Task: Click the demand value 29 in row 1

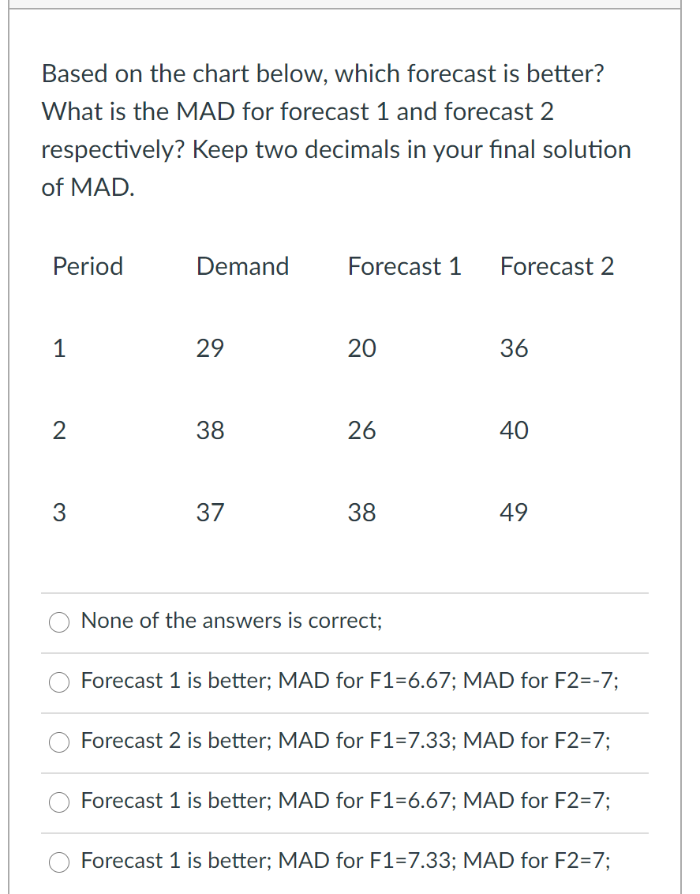Action: coord(210,348)
